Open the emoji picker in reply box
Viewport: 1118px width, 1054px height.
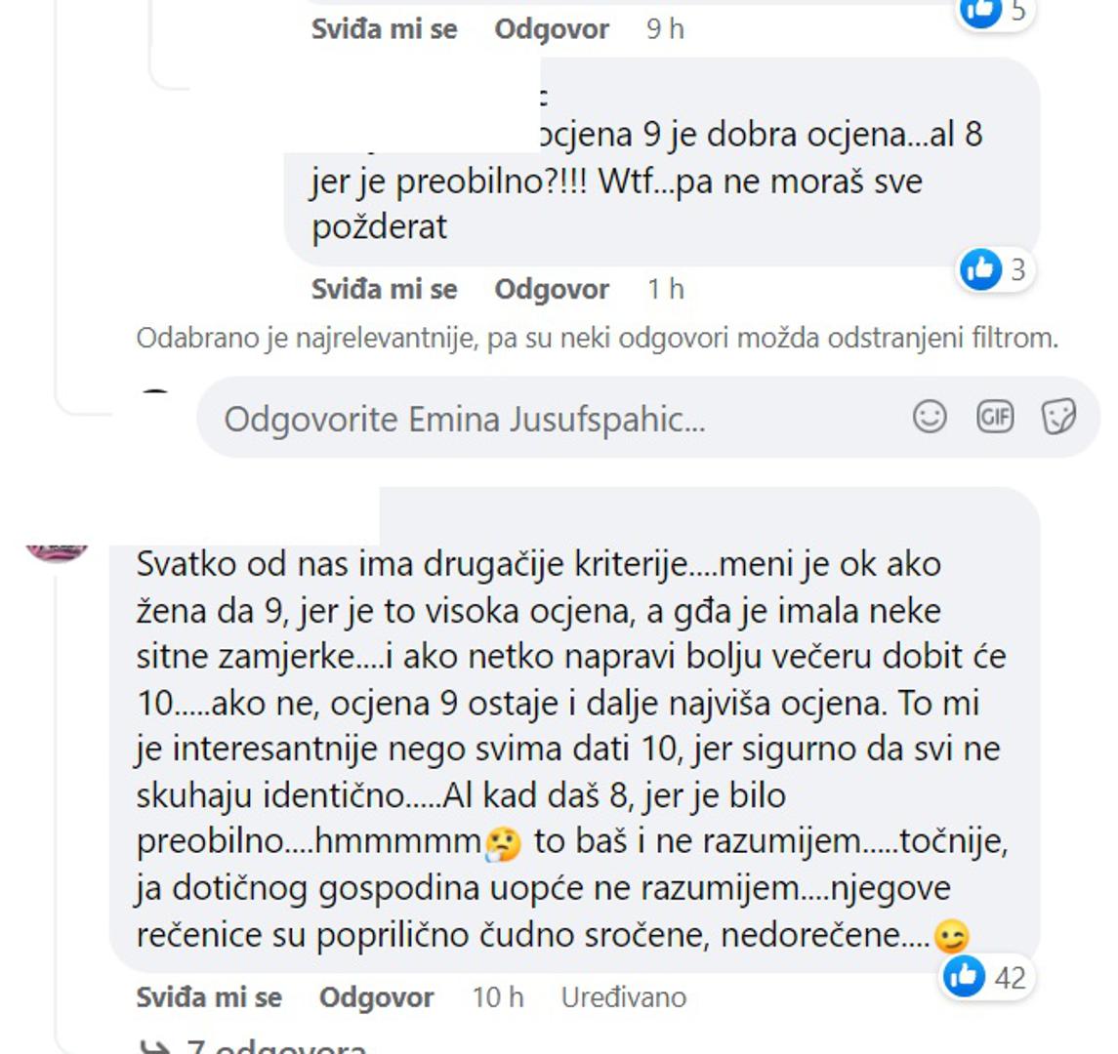tap(929, 417)
